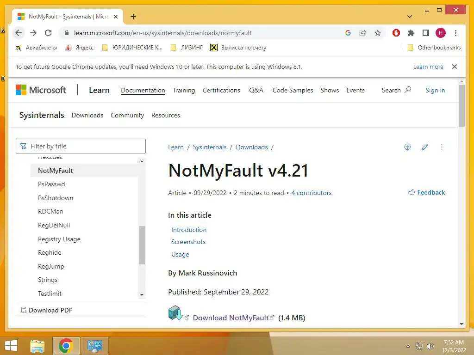Click the Google icon in the address bar
Image resolution: width=474 pixels, height=355 pixels.
pos(348,33)
